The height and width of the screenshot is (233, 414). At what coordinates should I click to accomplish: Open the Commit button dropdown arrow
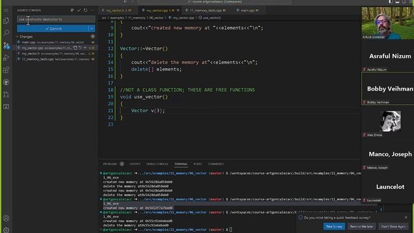[91, 28]
